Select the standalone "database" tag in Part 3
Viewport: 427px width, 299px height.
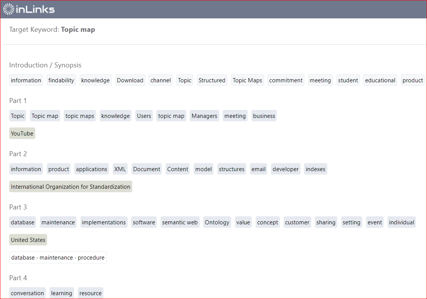23,222
